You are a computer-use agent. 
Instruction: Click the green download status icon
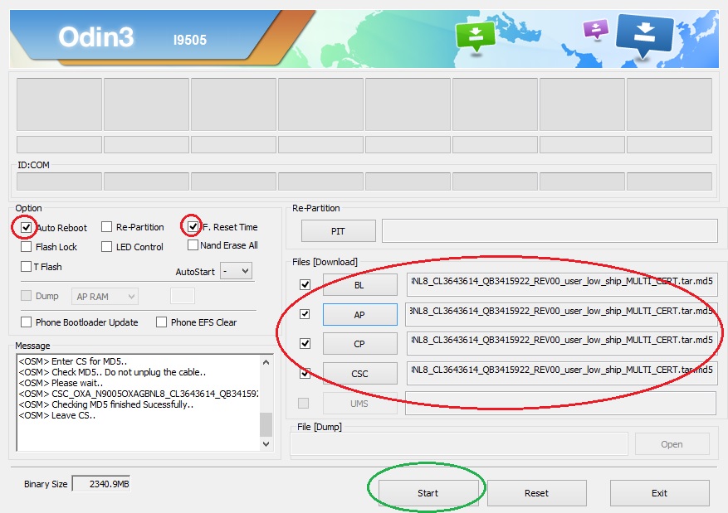pos(476,33)
